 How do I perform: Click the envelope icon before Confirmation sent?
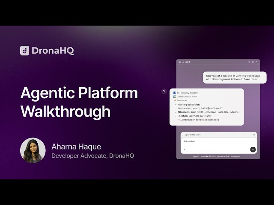(179, 120)
